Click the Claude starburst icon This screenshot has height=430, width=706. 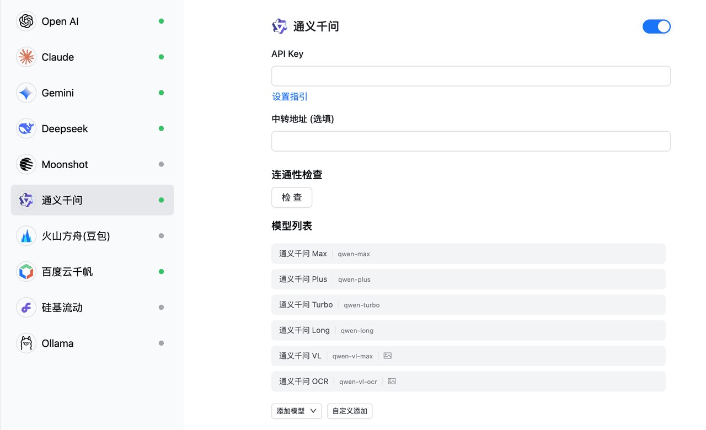(x=26, y=57)
